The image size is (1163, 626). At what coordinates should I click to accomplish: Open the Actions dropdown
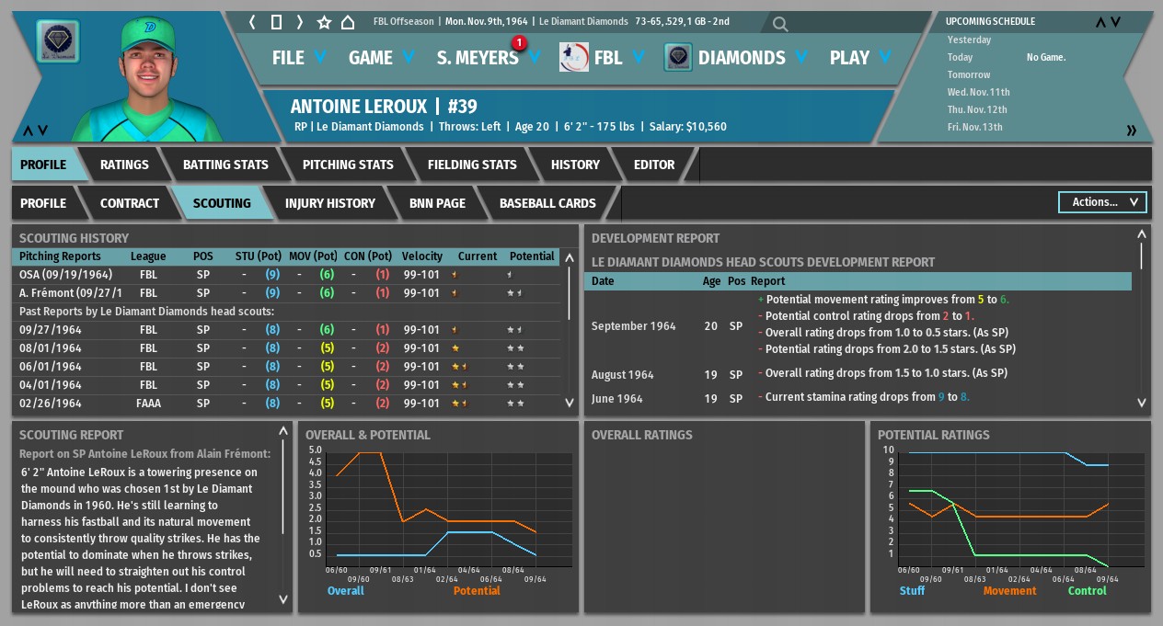point(1103,202)
